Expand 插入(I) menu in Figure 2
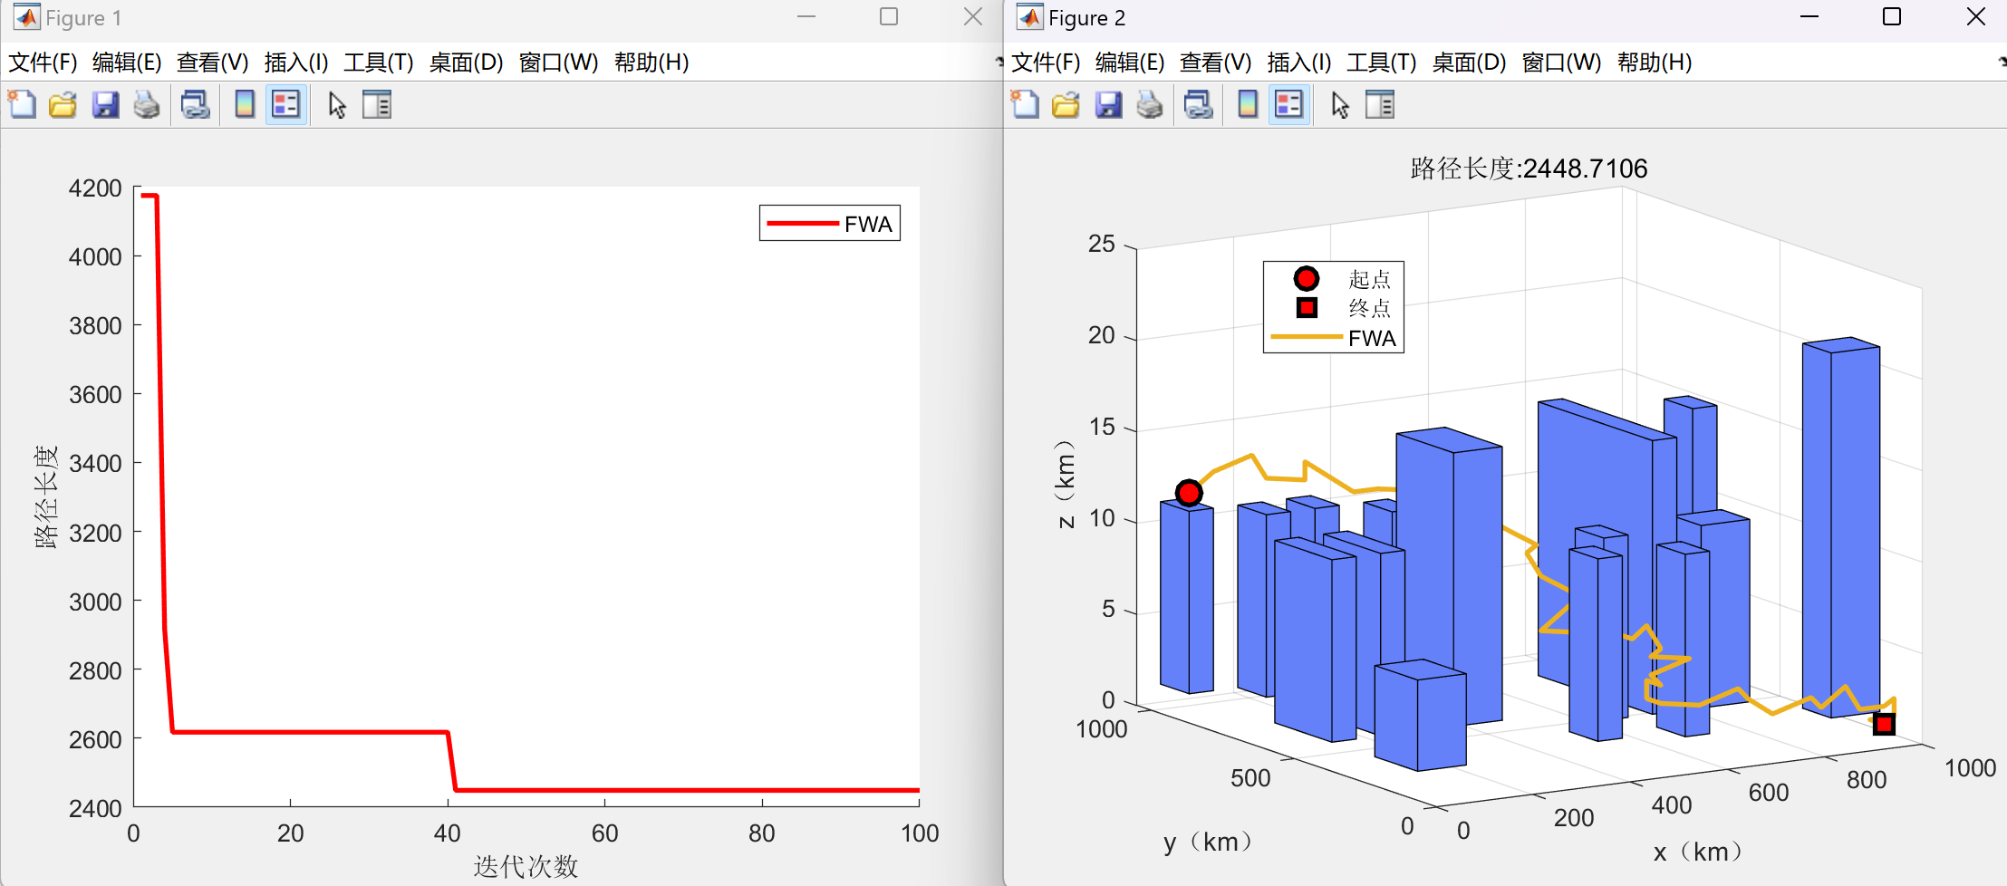This screenshot has height=886, width=2007. pos(1298,63)
